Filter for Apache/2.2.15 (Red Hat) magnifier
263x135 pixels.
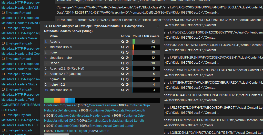(x=123, y=69)
